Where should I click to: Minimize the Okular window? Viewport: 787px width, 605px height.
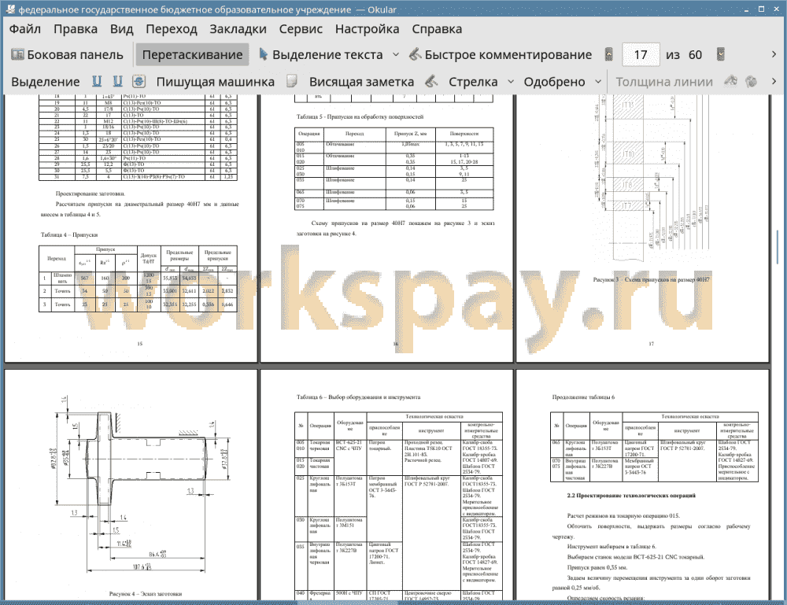click(747, 9)
